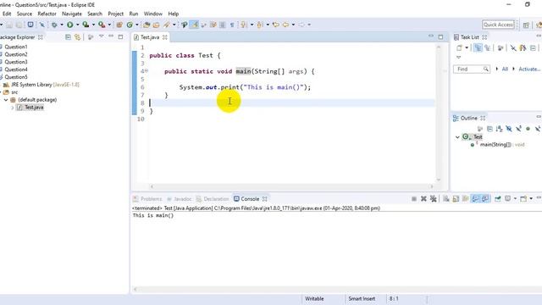Collapse the Test class in Outline

point(457,137)
